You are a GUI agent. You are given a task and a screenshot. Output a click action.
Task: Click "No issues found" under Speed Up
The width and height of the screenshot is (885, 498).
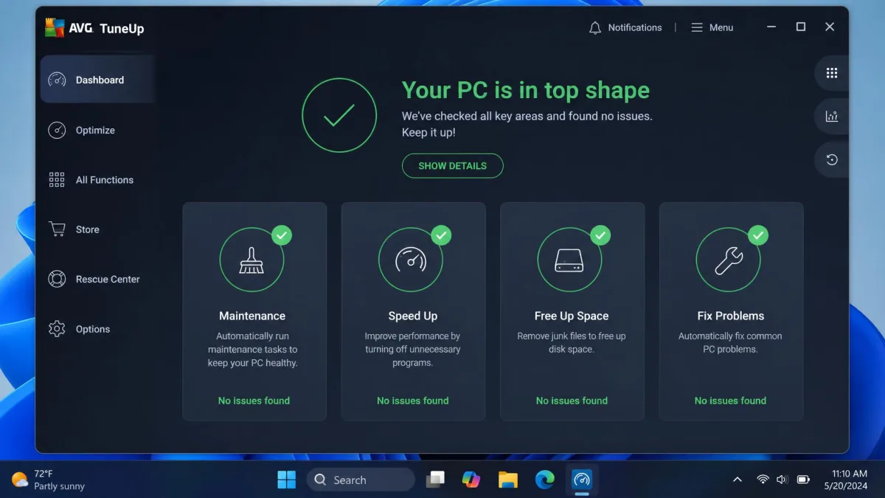click(x=413, y=401)
